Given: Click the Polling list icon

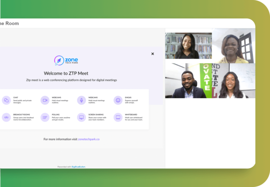Looking at the screenshot, I should (45, 117).
